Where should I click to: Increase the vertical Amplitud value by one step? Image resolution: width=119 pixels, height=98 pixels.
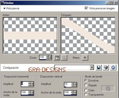[x=73, y=83]
